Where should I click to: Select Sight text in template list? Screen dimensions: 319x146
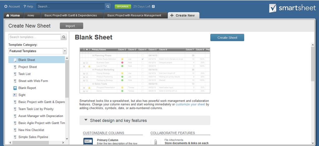22,95
